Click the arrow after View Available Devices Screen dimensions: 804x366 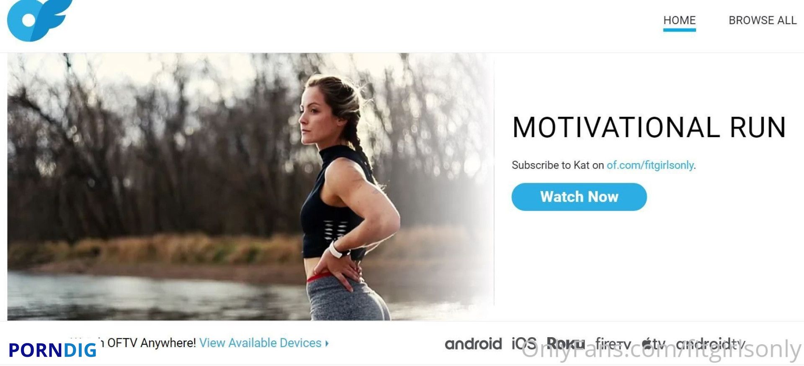click(327, 343)
